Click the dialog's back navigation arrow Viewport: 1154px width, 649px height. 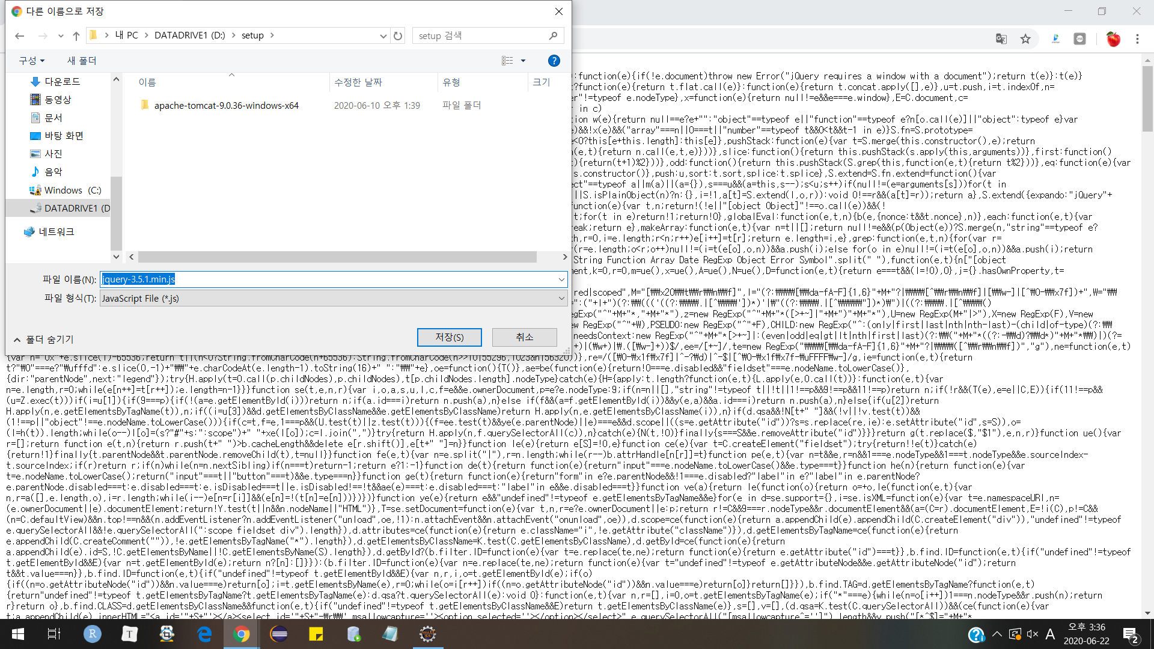pyautogui.click(x=19, y=36)
